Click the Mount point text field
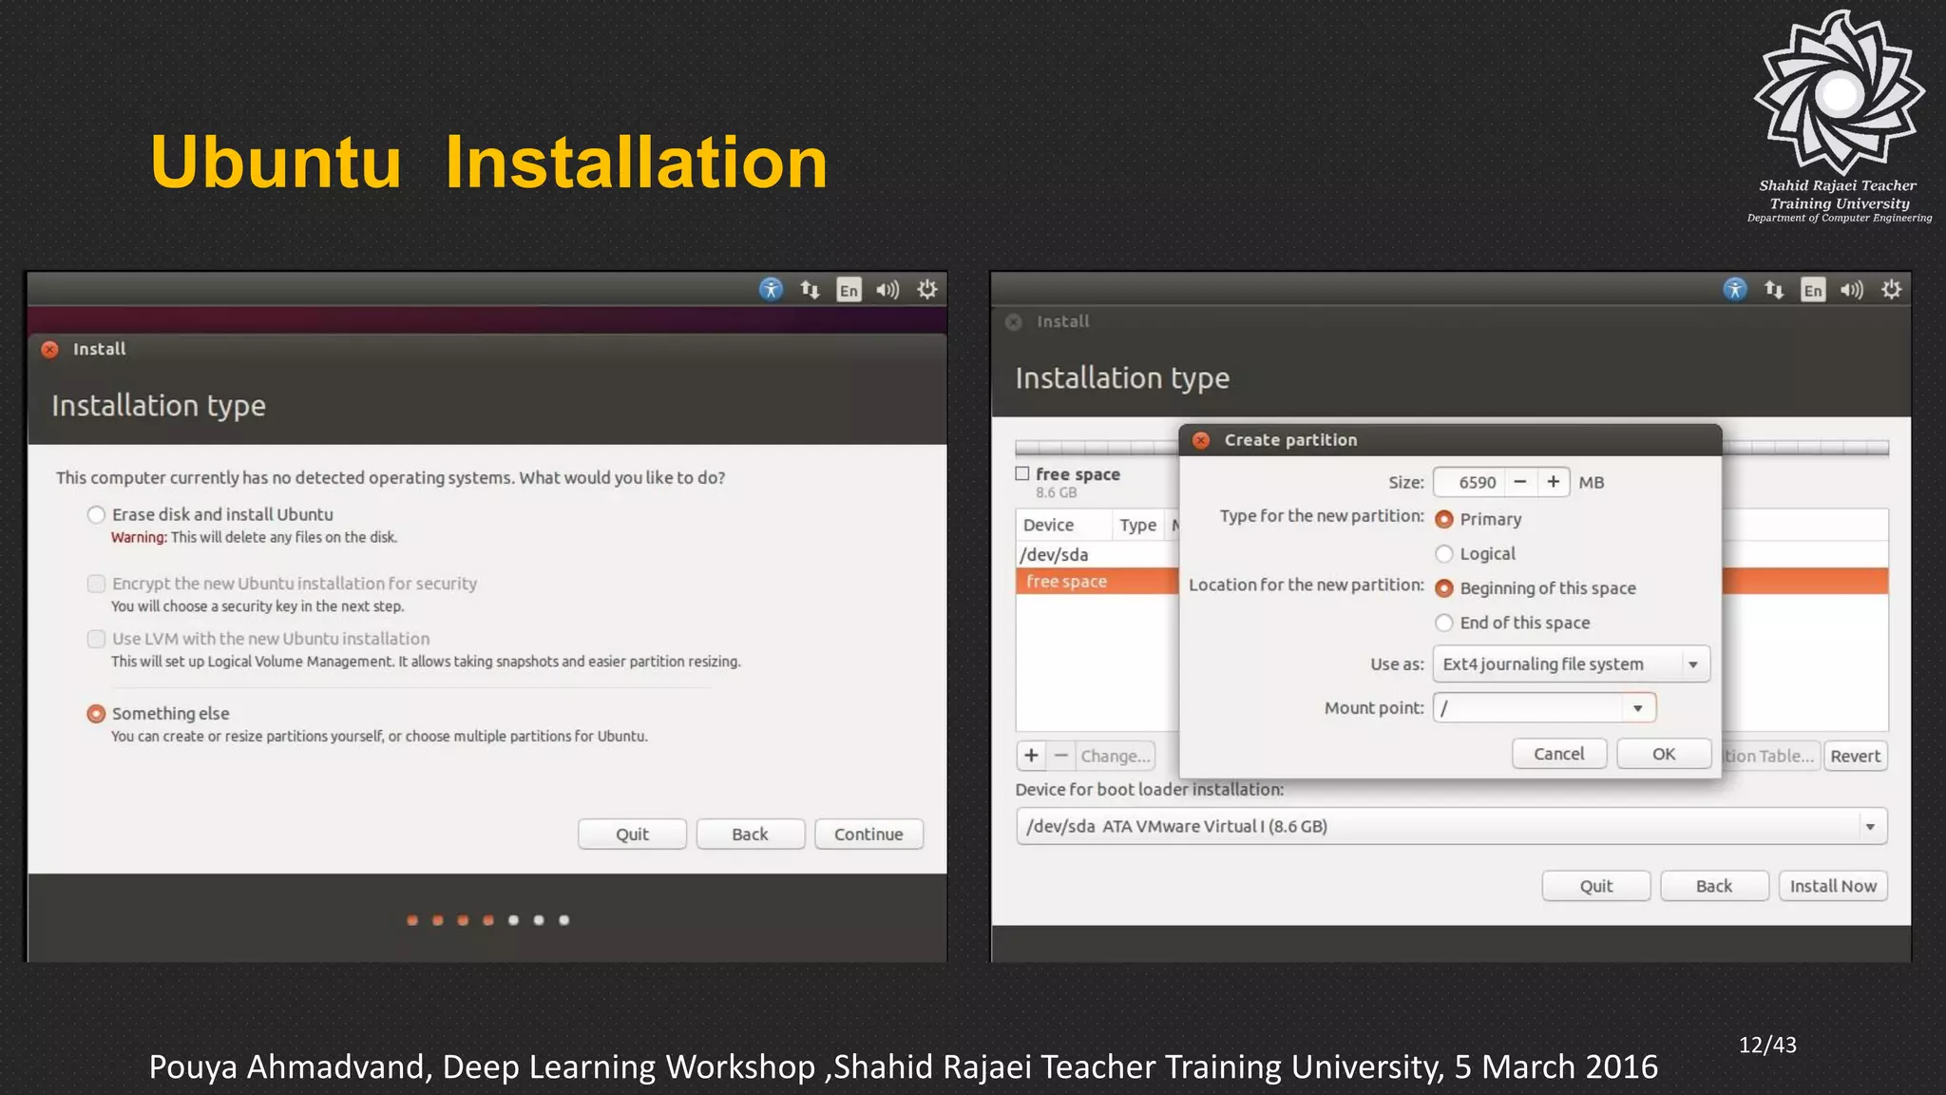 tap(1528, 708)
